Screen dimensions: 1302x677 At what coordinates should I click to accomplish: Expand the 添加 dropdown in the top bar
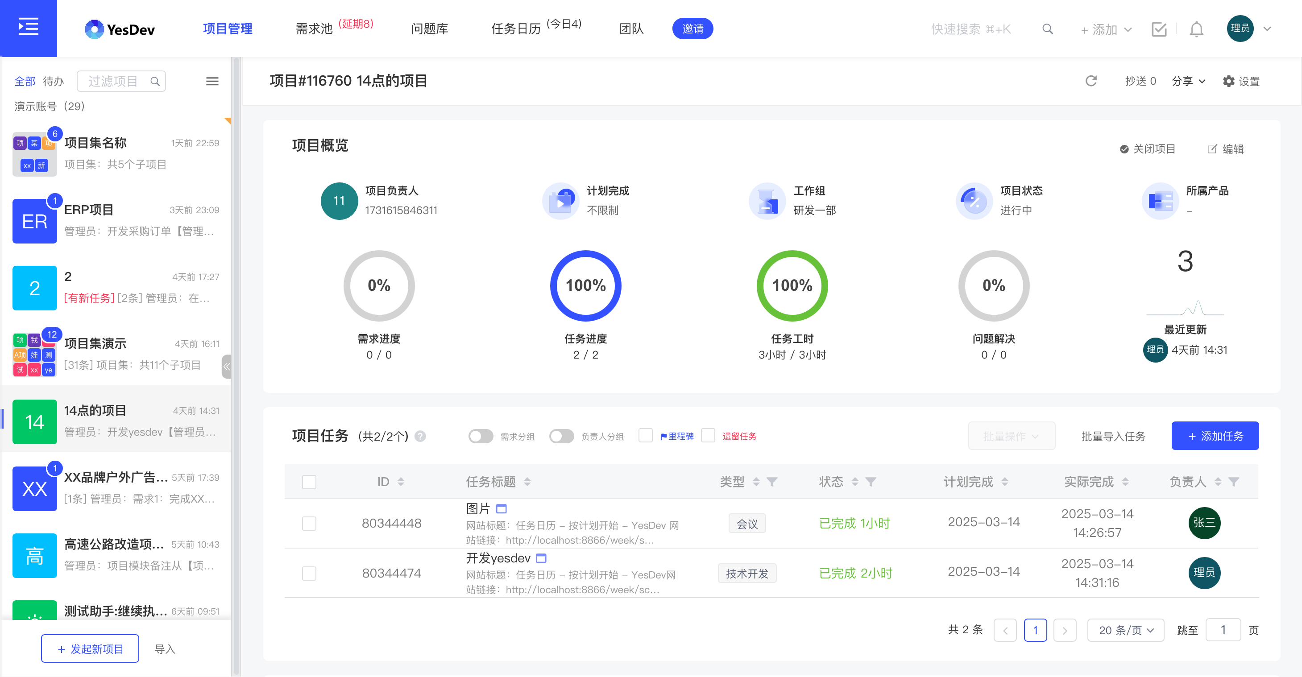pos(1106,29)
